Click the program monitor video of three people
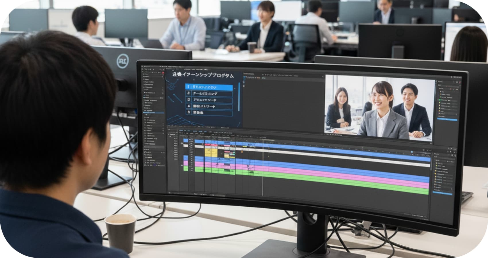Viewport: 488px width, 258px height. (379, 107)
